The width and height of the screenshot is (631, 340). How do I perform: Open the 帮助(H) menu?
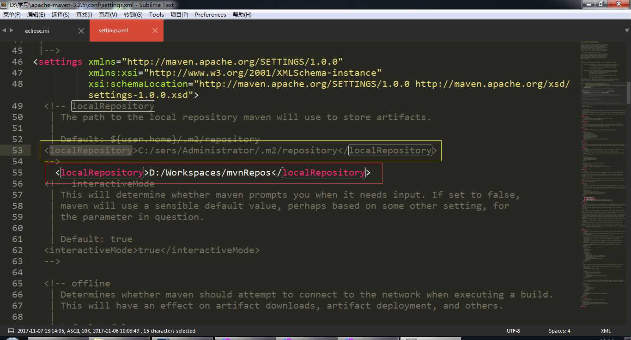point(242,14)
